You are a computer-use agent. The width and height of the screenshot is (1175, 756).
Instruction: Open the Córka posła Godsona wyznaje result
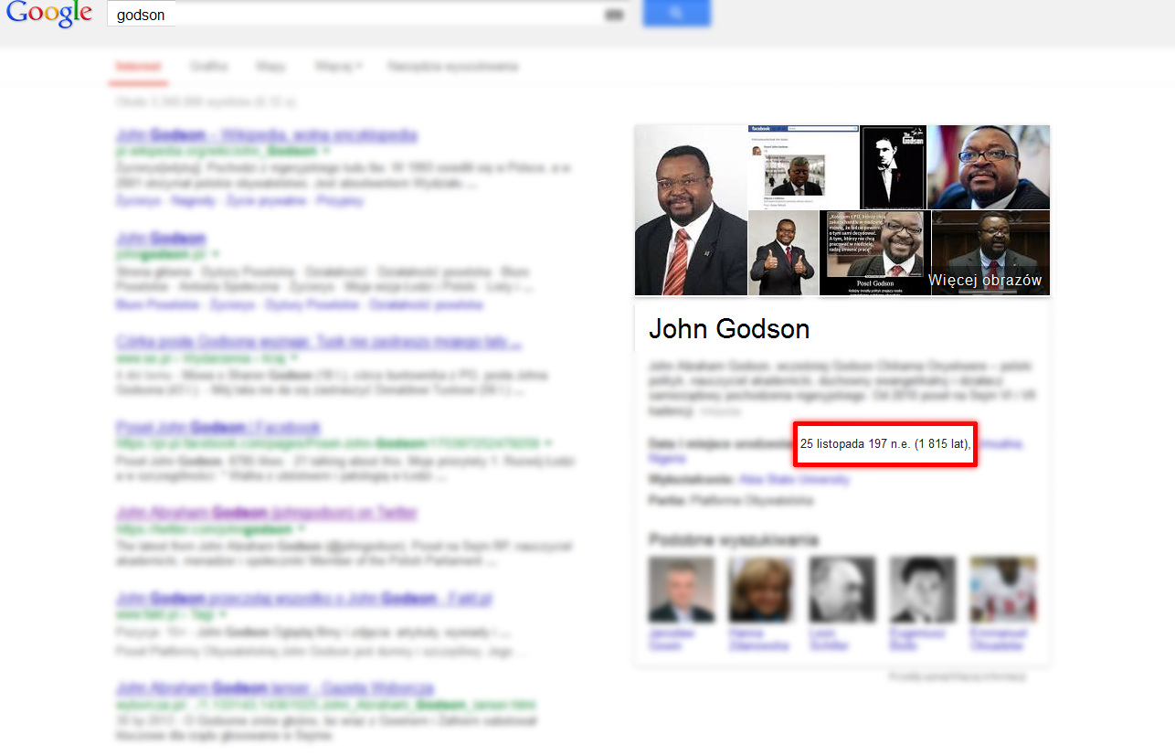point(319,343)
